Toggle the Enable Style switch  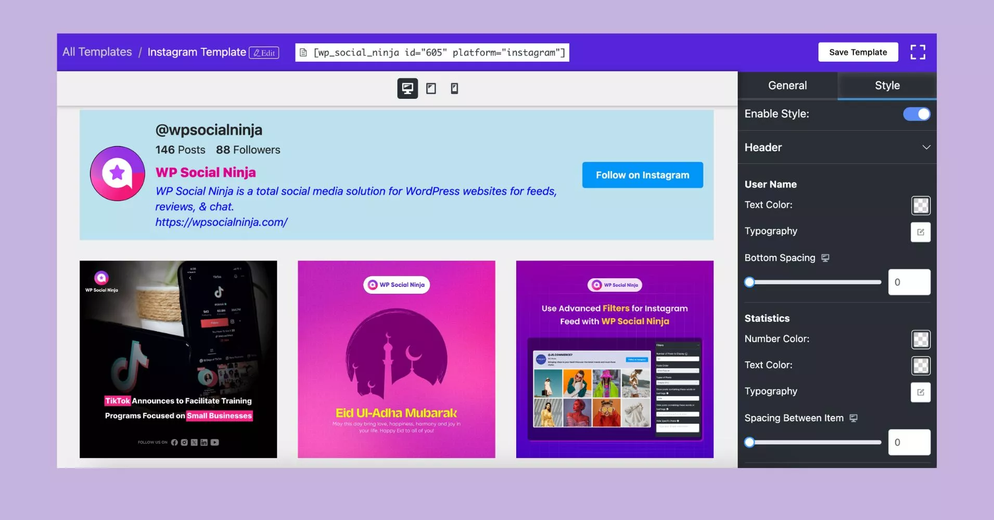(x=916, y=114)
